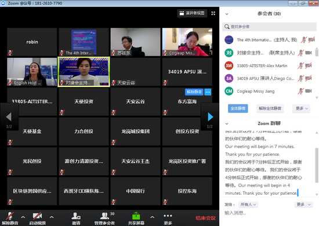Click Mute All (全体静音) button
The width and height of the screenshot is (319, 226).
[238, 108]
